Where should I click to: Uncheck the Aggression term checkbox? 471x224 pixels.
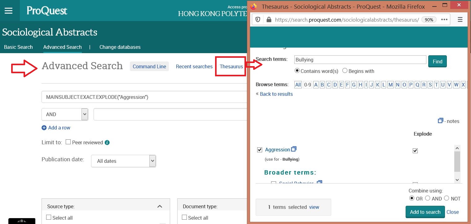[x=260, y=150]
